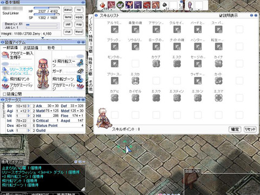Click the リセット button

pyautogui.click(x=250, y=129)
